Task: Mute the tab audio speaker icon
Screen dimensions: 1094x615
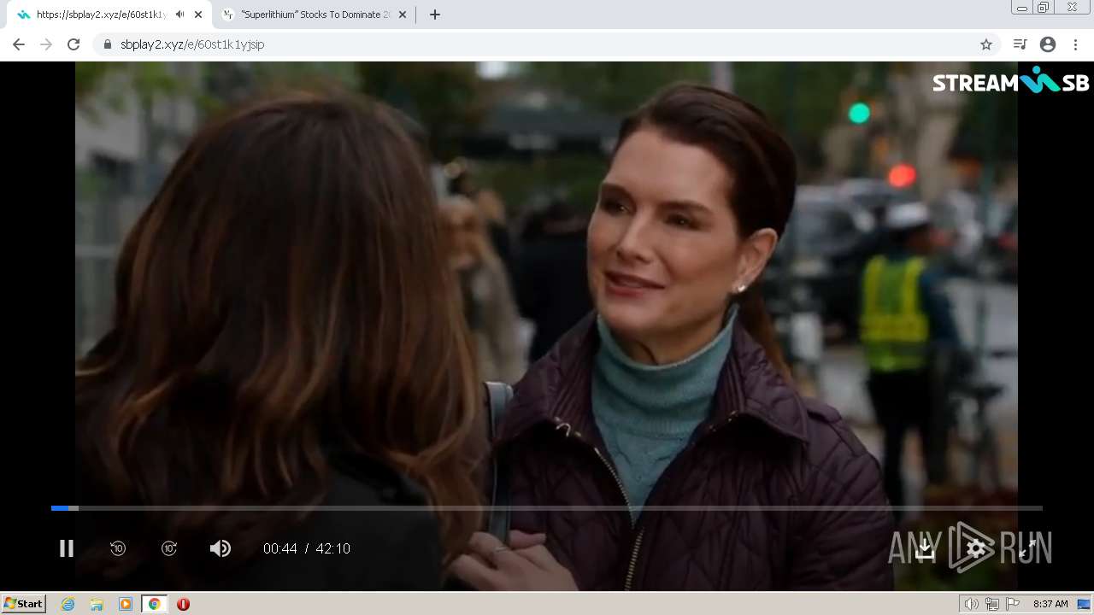Action: [179, 15]
